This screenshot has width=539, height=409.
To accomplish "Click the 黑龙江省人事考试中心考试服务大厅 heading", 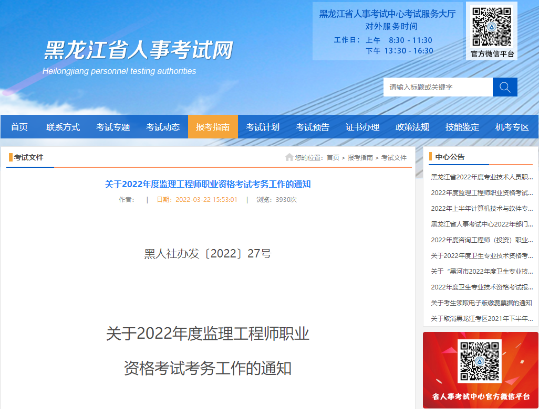I will [387, 14].
